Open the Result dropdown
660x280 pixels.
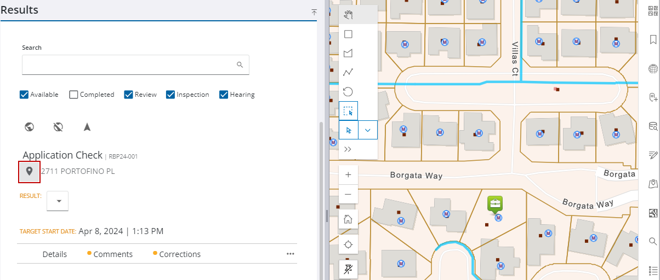coord(58,201)
